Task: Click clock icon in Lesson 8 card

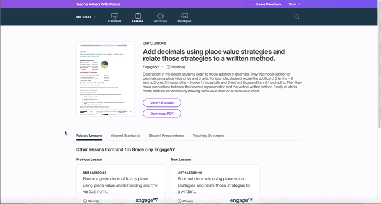Action: (x=85, y=201)
